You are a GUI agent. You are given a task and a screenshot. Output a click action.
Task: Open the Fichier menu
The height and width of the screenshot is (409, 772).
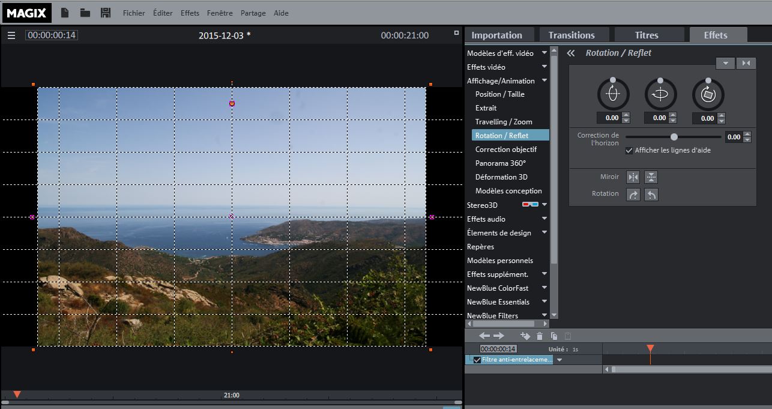134,13
